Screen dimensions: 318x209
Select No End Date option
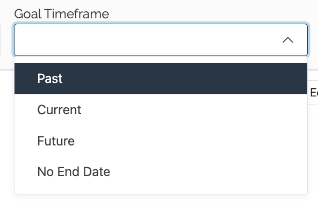161,172
